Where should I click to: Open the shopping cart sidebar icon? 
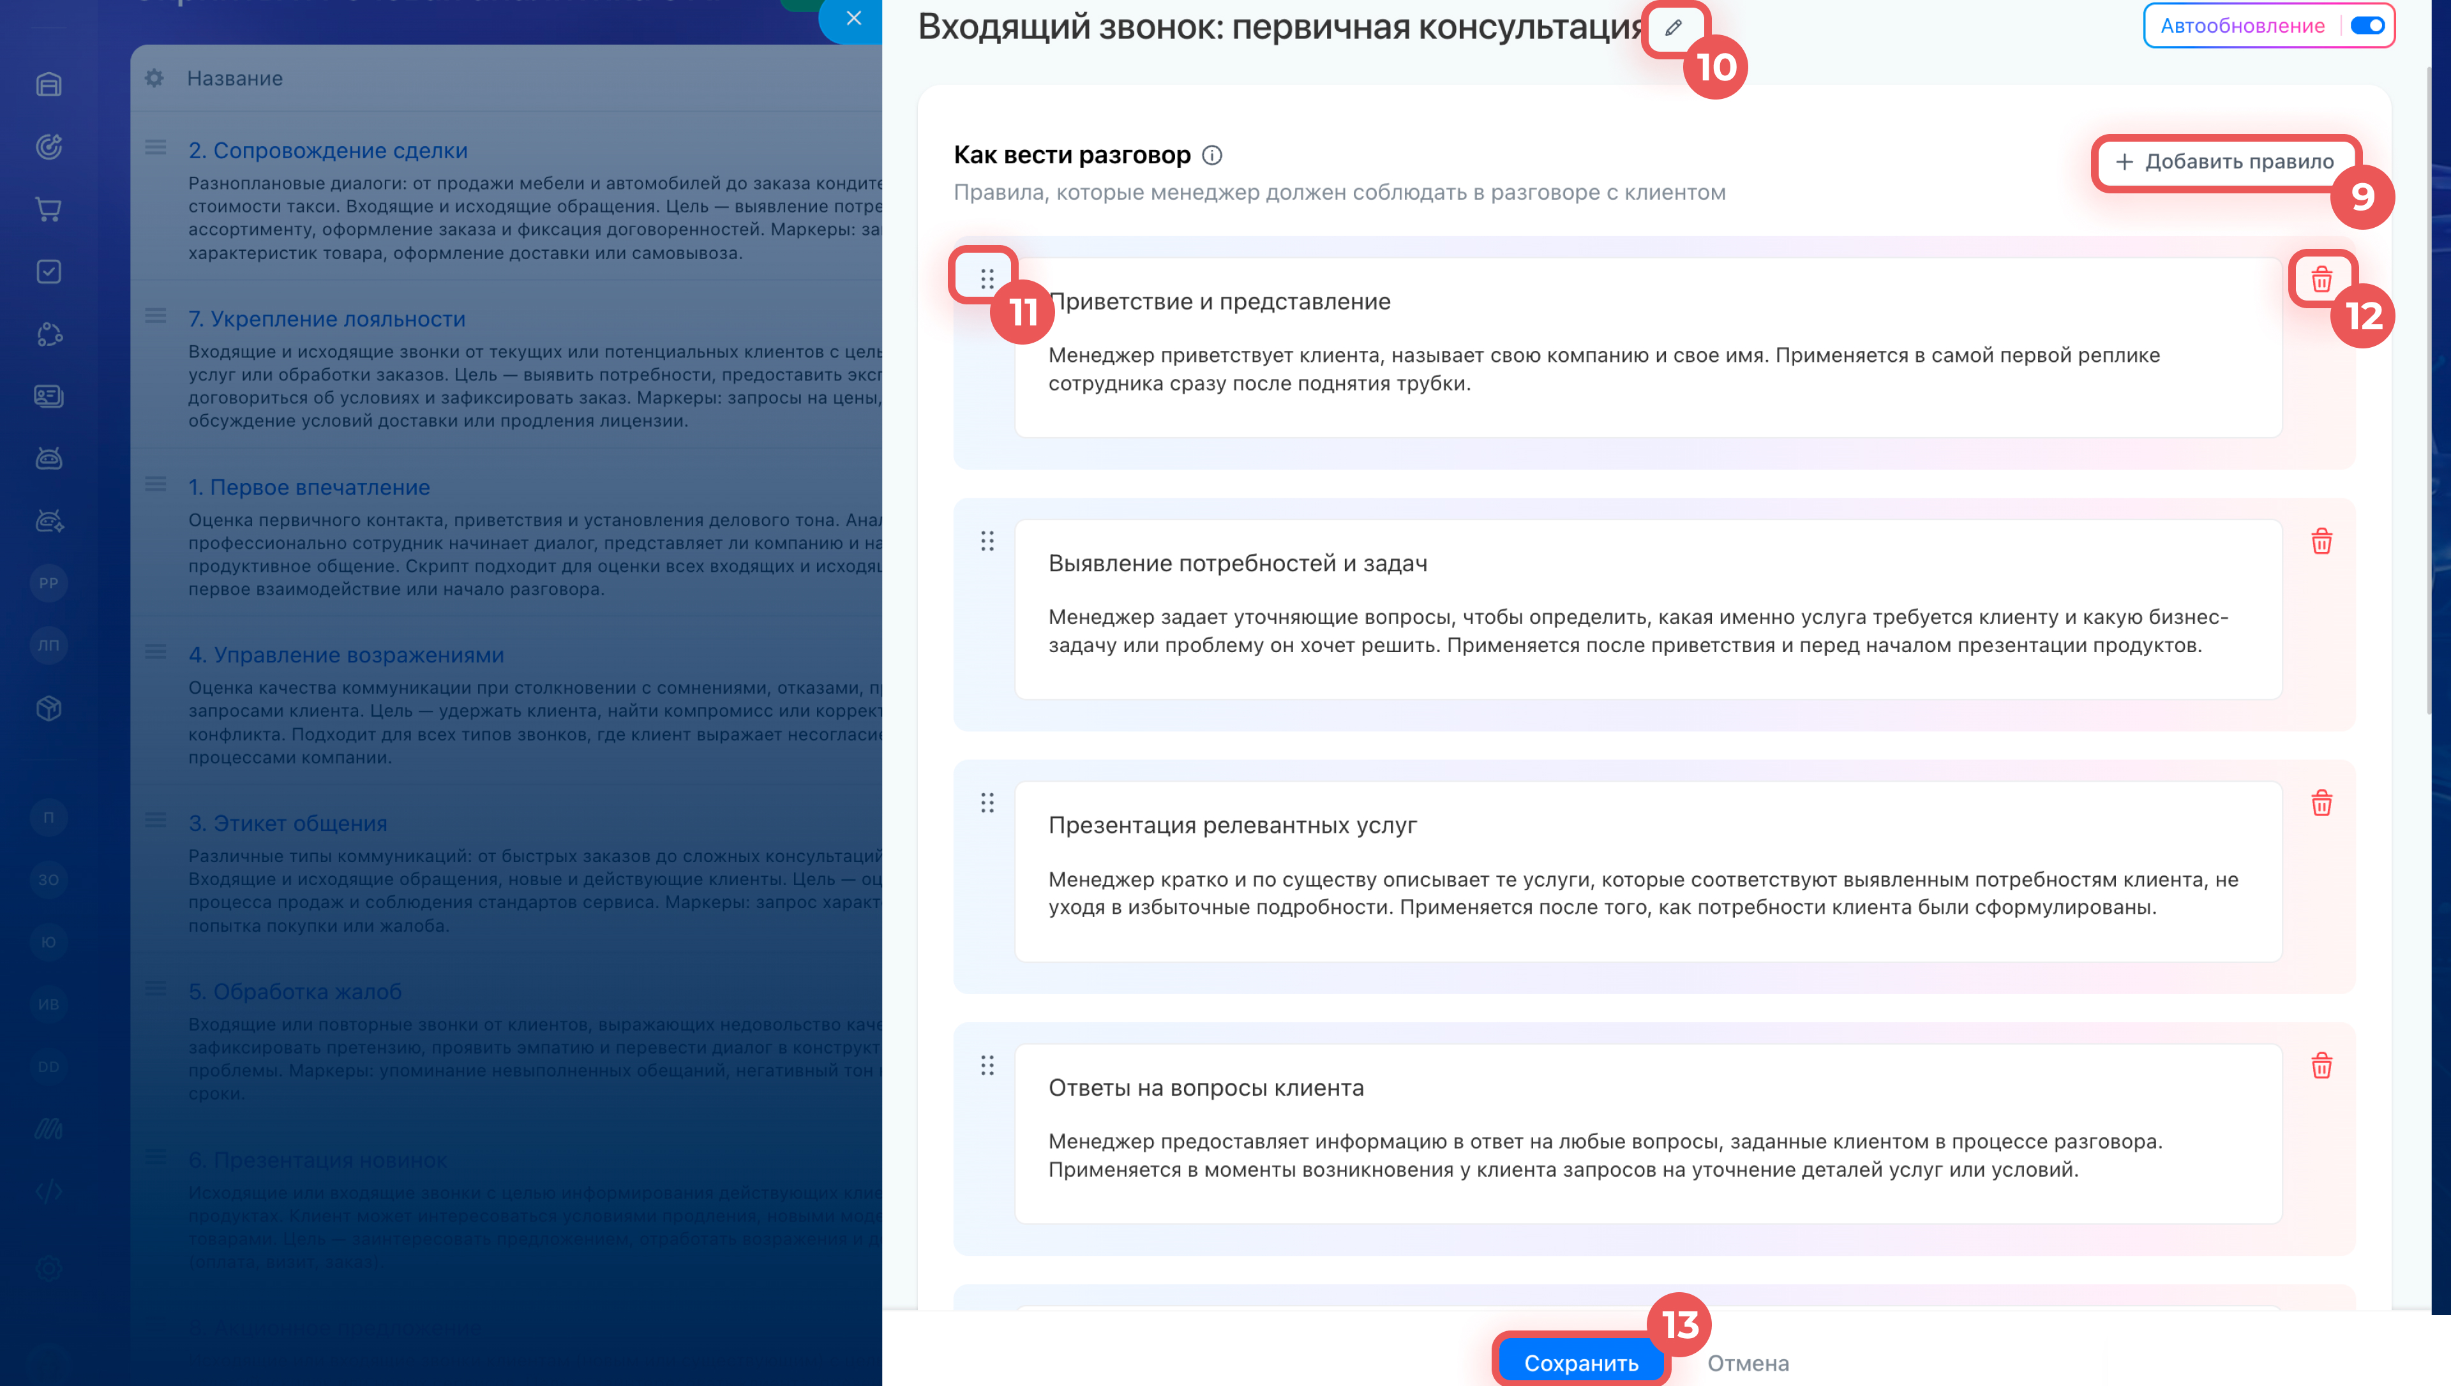tap(49, 209)
